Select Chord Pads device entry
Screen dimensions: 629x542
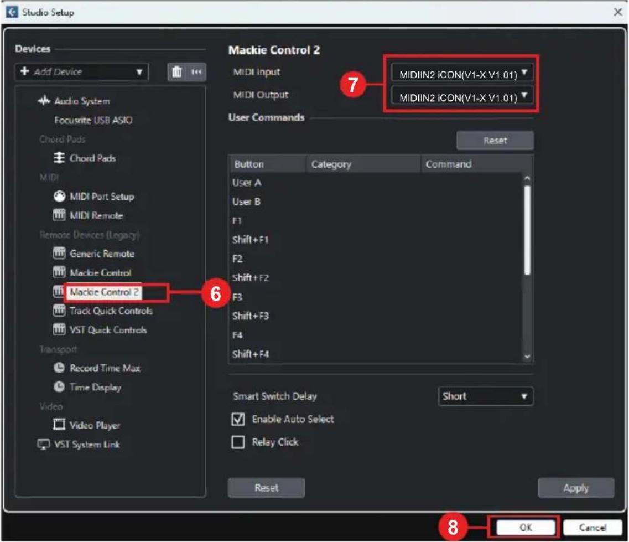(93, 158)
